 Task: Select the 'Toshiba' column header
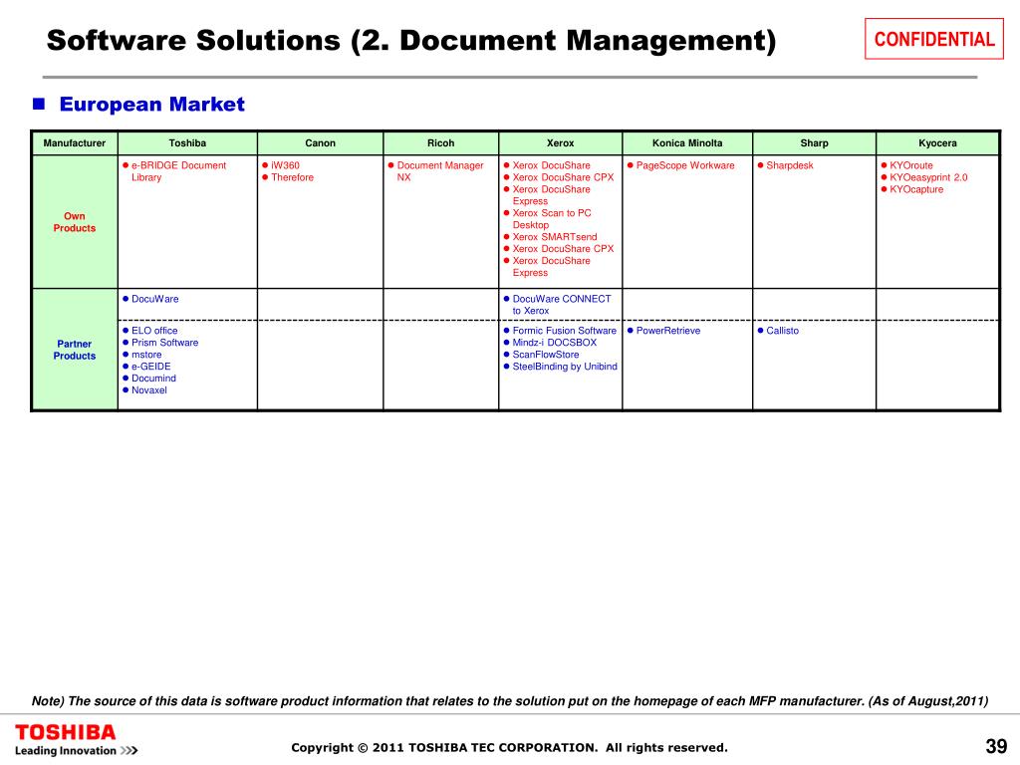point(187,143)
